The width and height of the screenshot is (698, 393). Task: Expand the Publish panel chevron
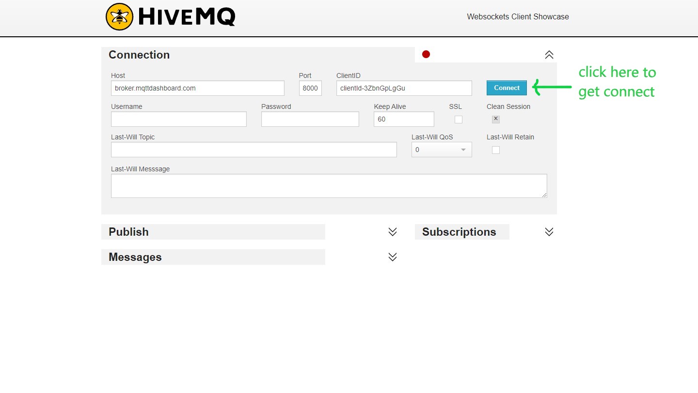coord(393,232)
